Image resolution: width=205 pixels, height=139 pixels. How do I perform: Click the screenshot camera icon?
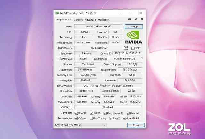(x=129, y=19)
